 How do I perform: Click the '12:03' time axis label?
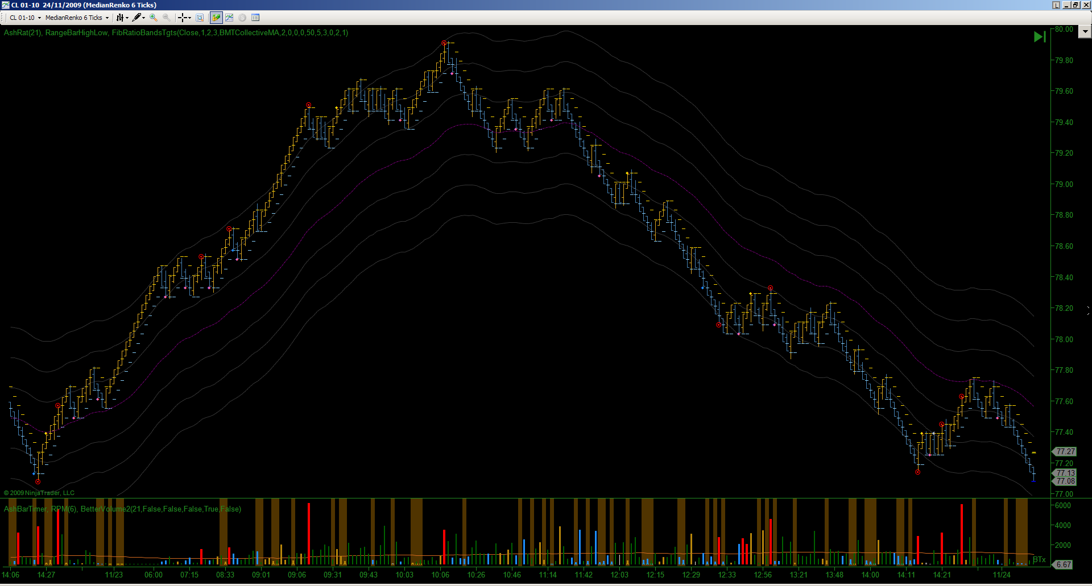[619, 575]
